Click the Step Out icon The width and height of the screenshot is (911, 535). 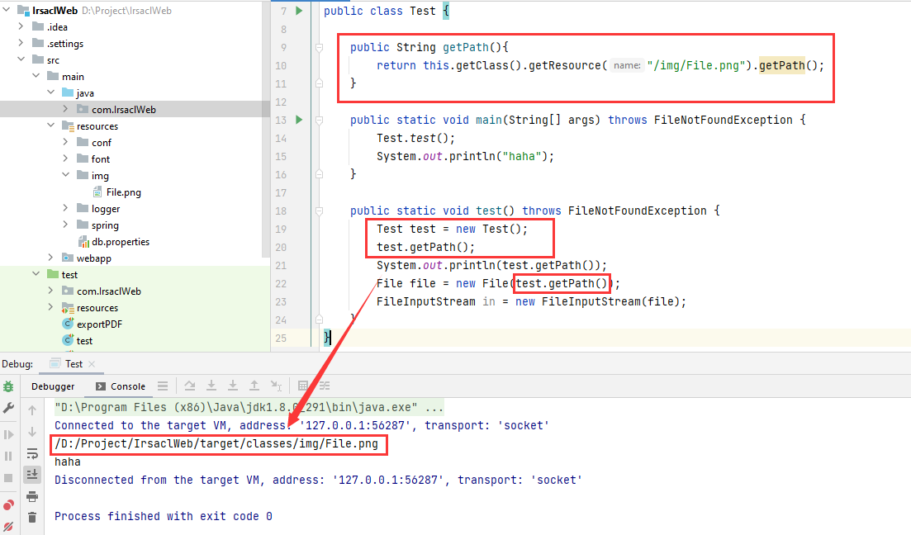point(253,386)
